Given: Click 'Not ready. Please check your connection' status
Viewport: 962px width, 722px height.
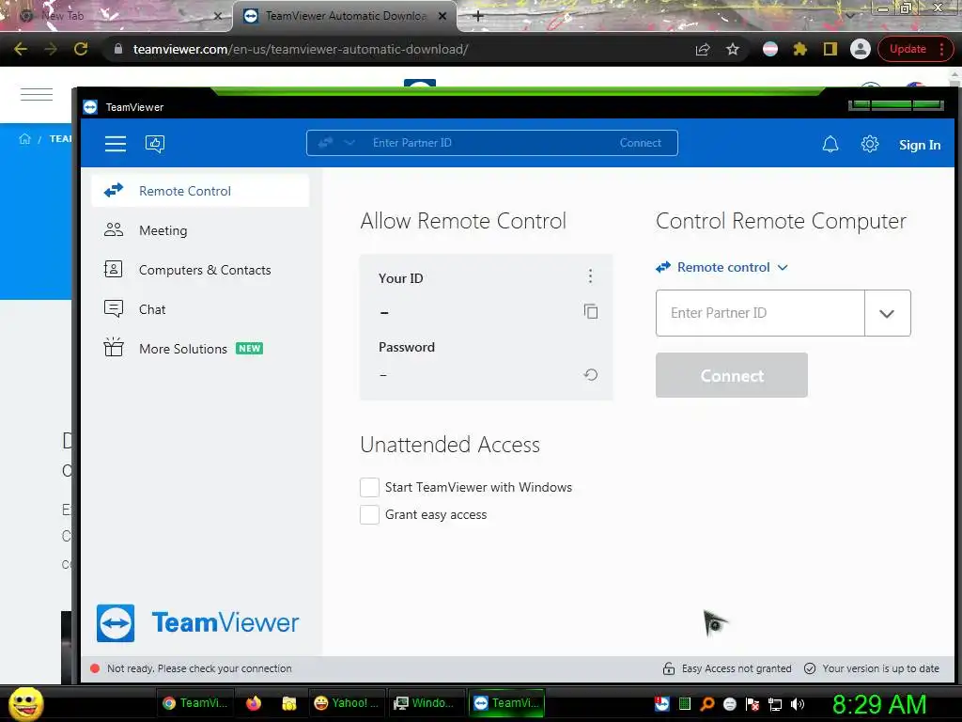Looking at the screenshot, I should [x=199, y=668].
